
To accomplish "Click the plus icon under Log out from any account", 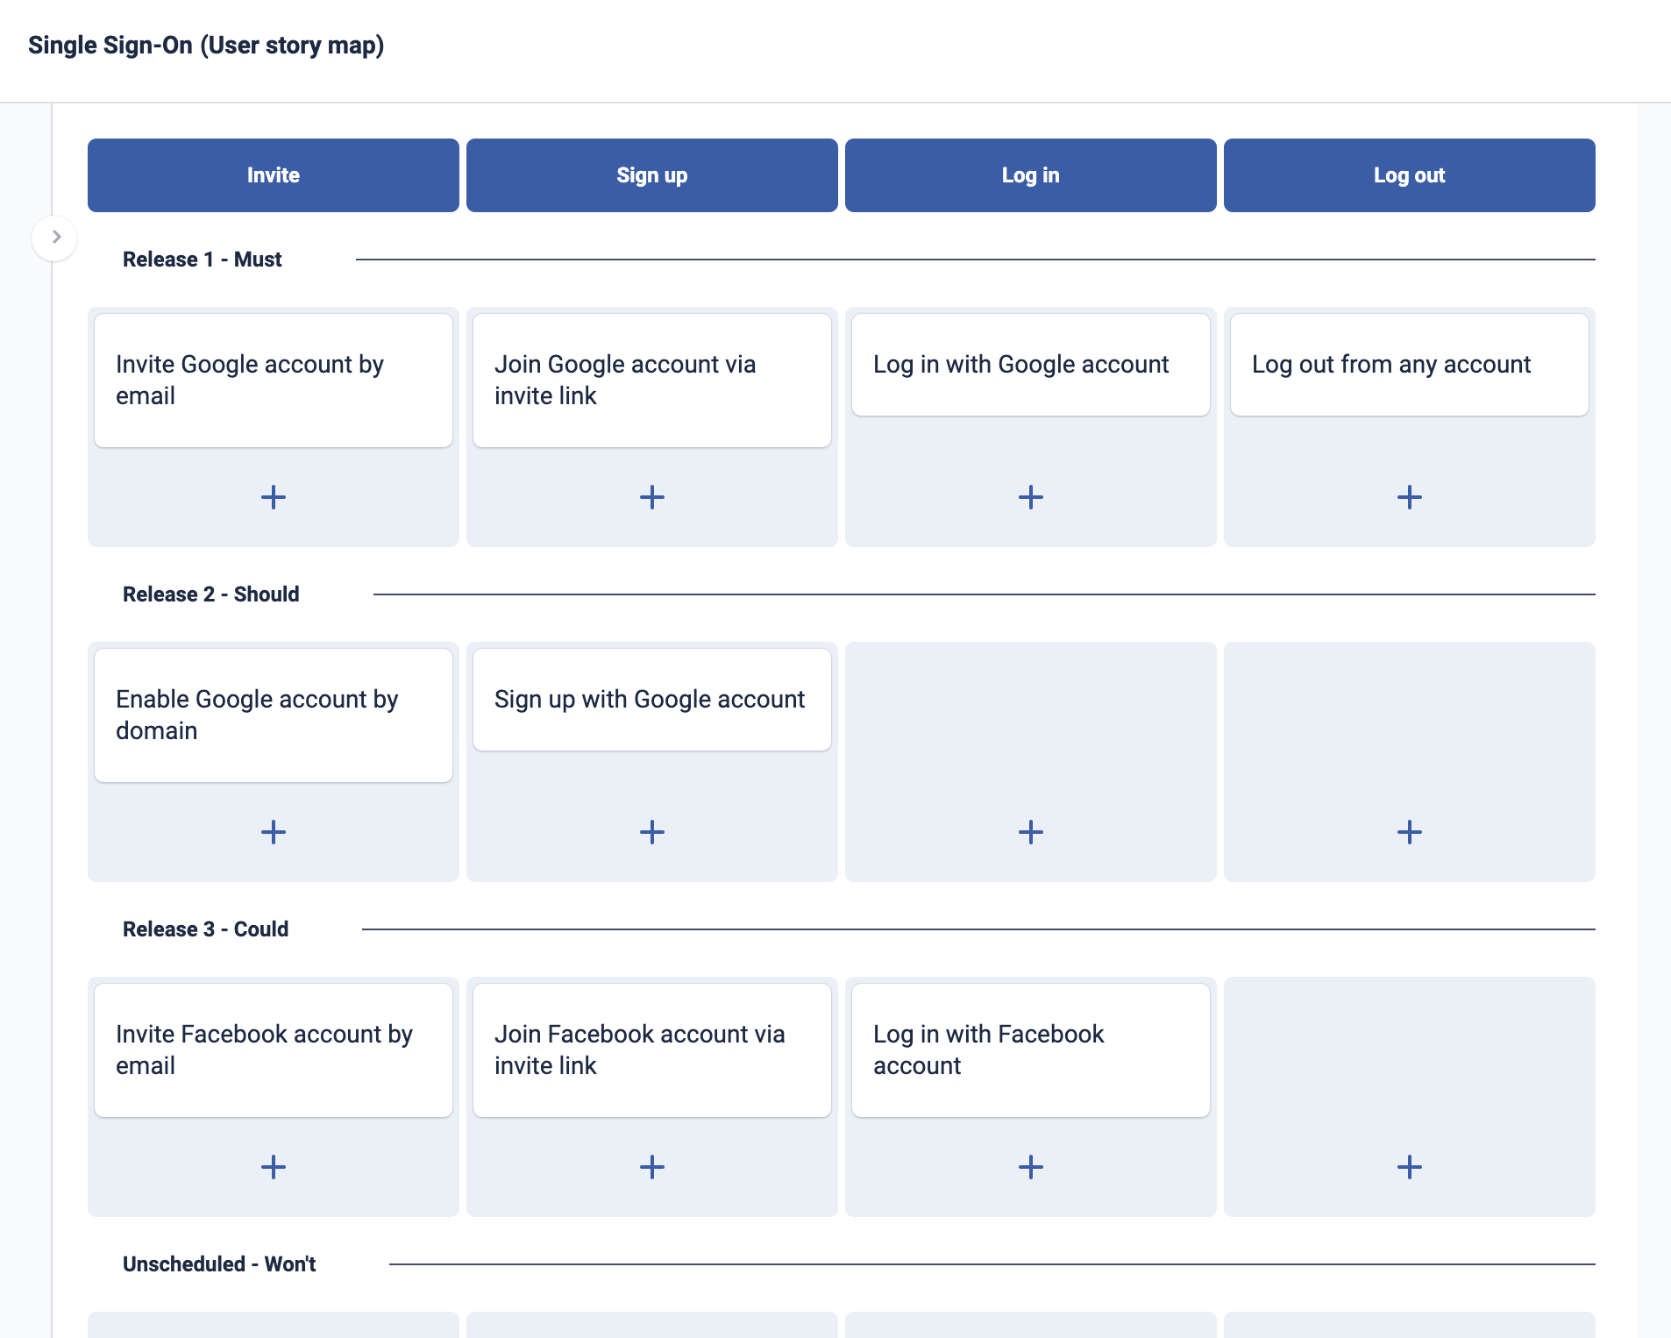I will click(x=1409, y=497).
